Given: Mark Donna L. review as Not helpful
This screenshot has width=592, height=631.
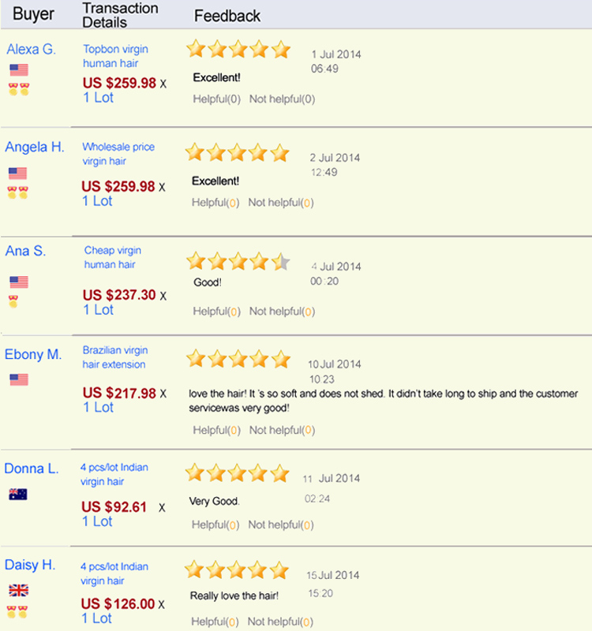Looking at the screenshot, I should [x=281, y=525].
